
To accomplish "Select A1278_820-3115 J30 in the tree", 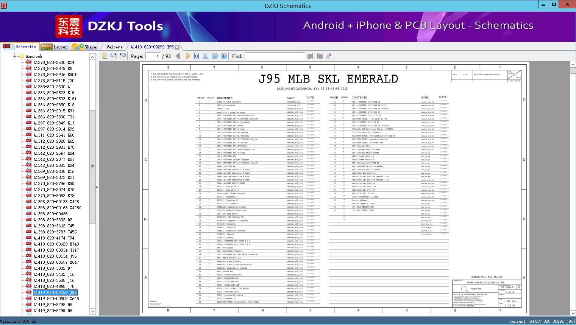I will (x=54, y=81).
